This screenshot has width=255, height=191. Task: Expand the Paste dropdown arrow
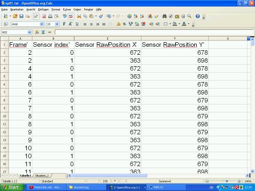pos(96,16)
